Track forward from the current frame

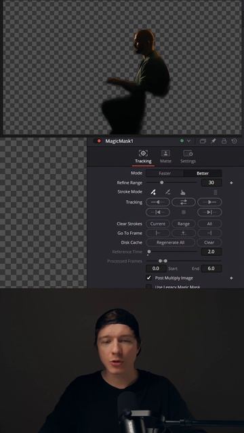(x=209, y=202)
